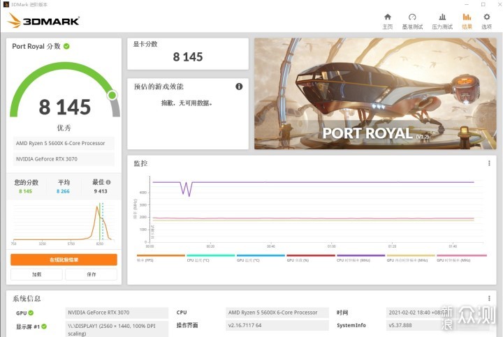Minimize the 3DMark window

[x=467, y=4]
